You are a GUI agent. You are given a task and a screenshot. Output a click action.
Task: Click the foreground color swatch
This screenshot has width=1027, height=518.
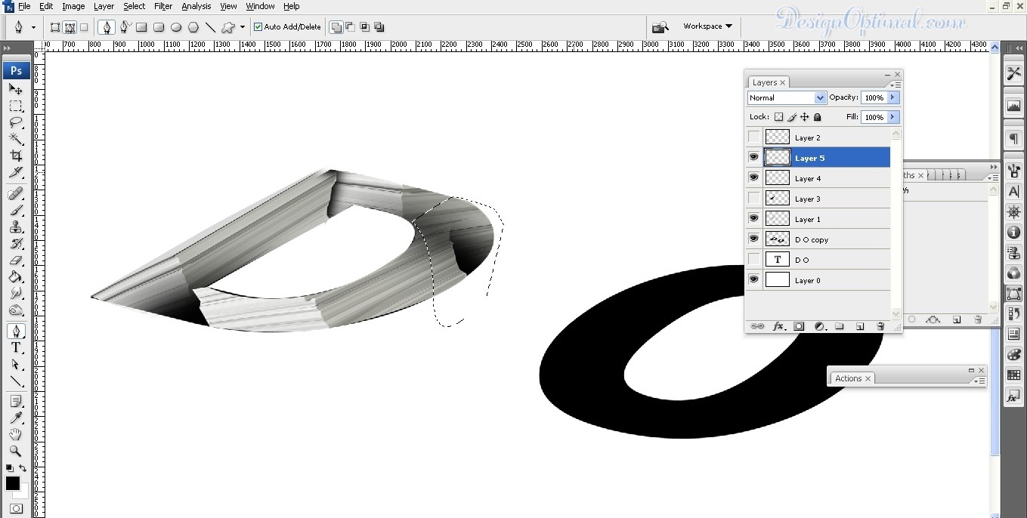tap(12, 483)
